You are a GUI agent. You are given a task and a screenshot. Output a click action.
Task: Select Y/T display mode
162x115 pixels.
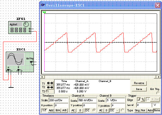pyautogui.click(x=44, y=110)
